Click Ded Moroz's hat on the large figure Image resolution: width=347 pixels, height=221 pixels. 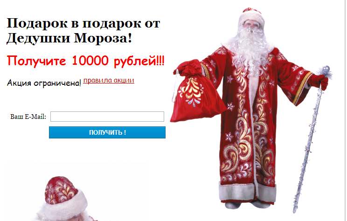pyautogui.click(x=251, y=16)
